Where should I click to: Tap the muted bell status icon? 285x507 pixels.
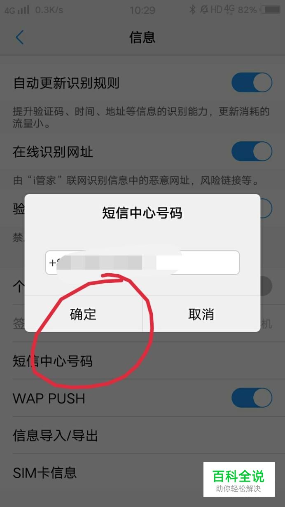coord(203,9)
